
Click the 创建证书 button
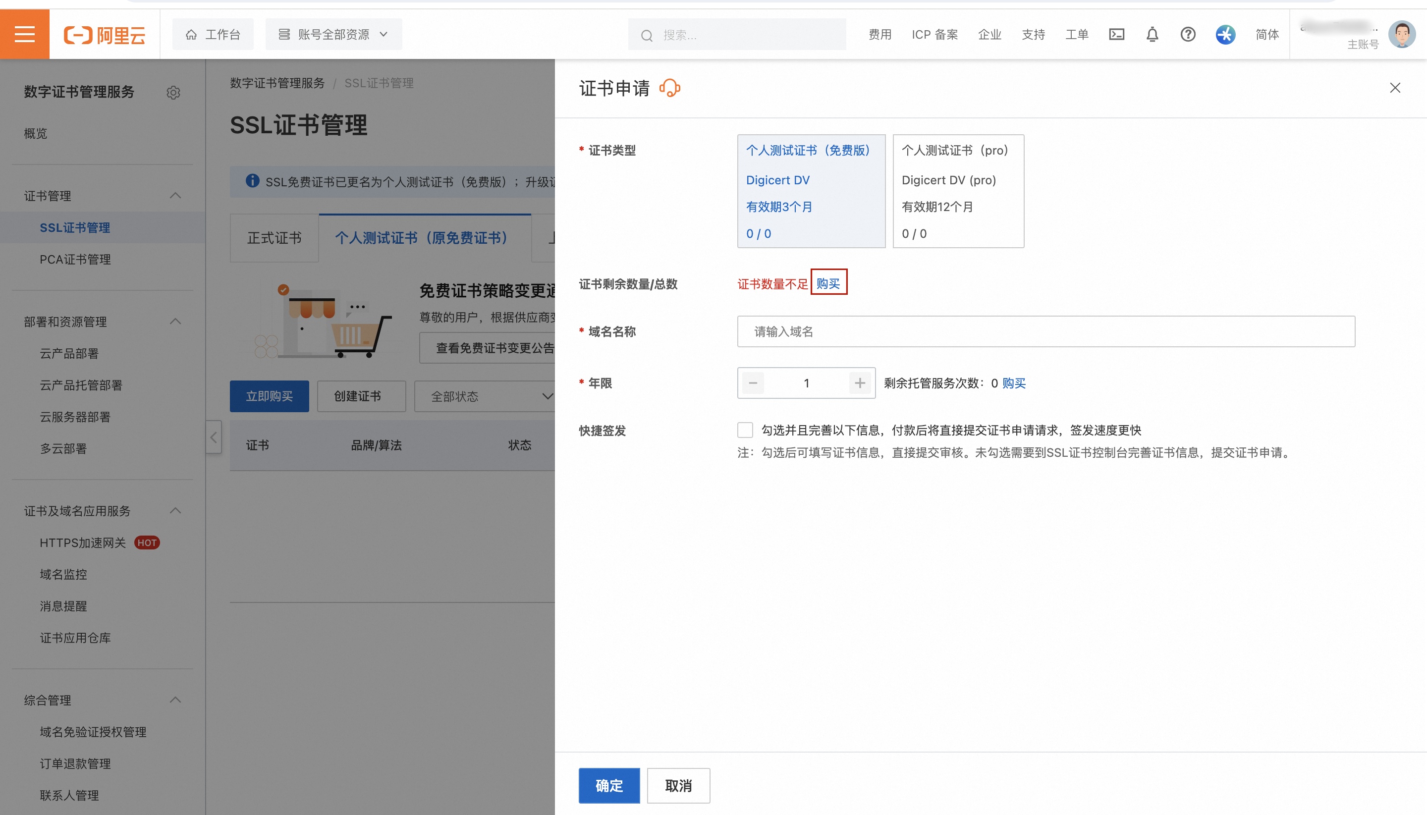click(361, 396)
